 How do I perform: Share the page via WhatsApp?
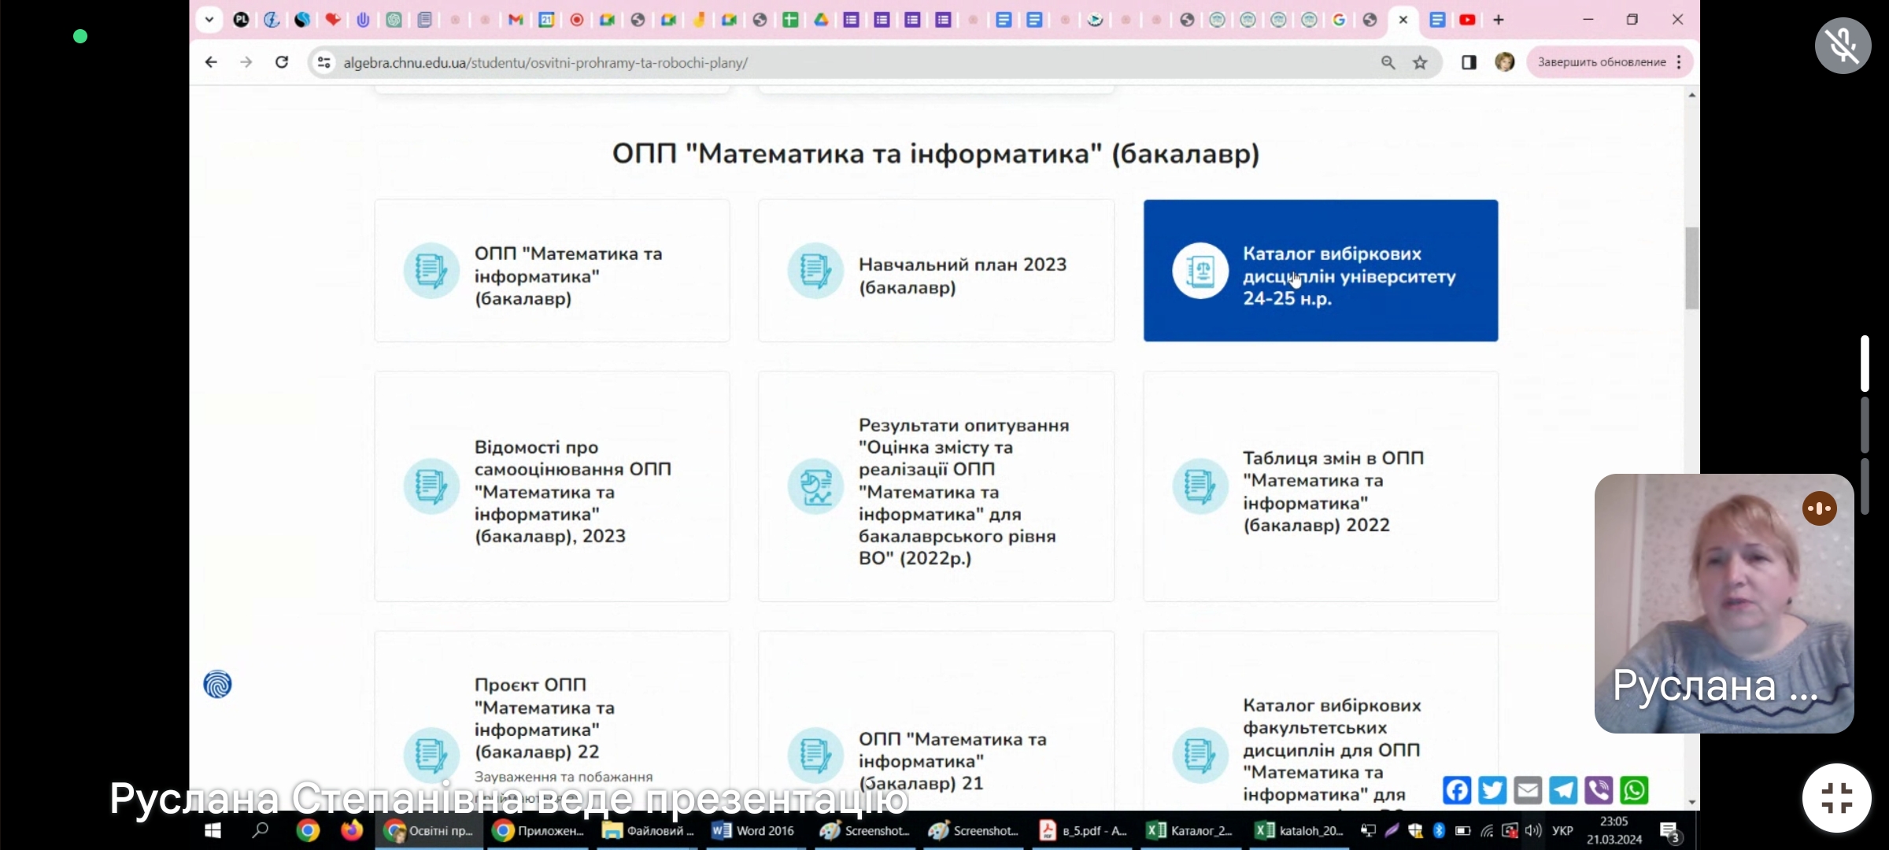click(1634, 790)
